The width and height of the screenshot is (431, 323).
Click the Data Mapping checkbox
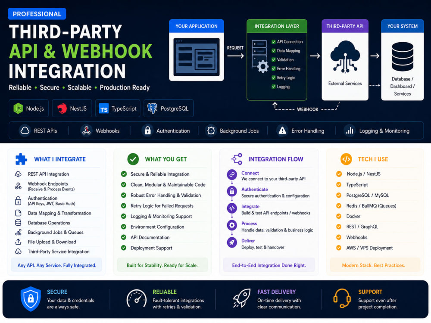point(274,50)
